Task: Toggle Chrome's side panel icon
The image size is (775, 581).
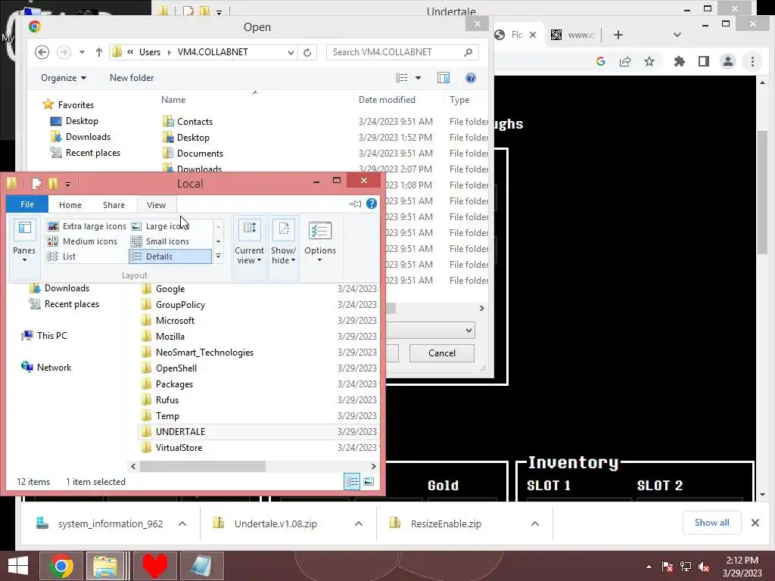Action: point(704,61)
